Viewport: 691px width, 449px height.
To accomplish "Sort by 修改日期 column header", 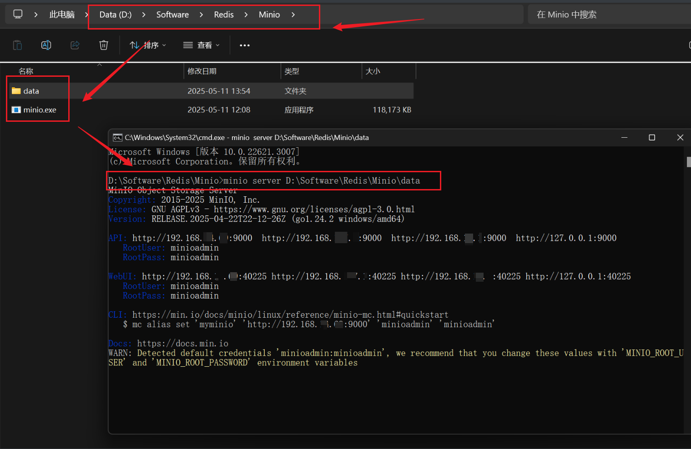I will coord(202,71).
